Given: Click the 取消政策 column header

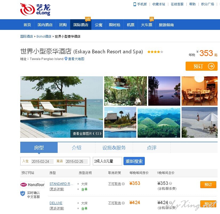Looking at the screenshot, I should tap(114, 173).
